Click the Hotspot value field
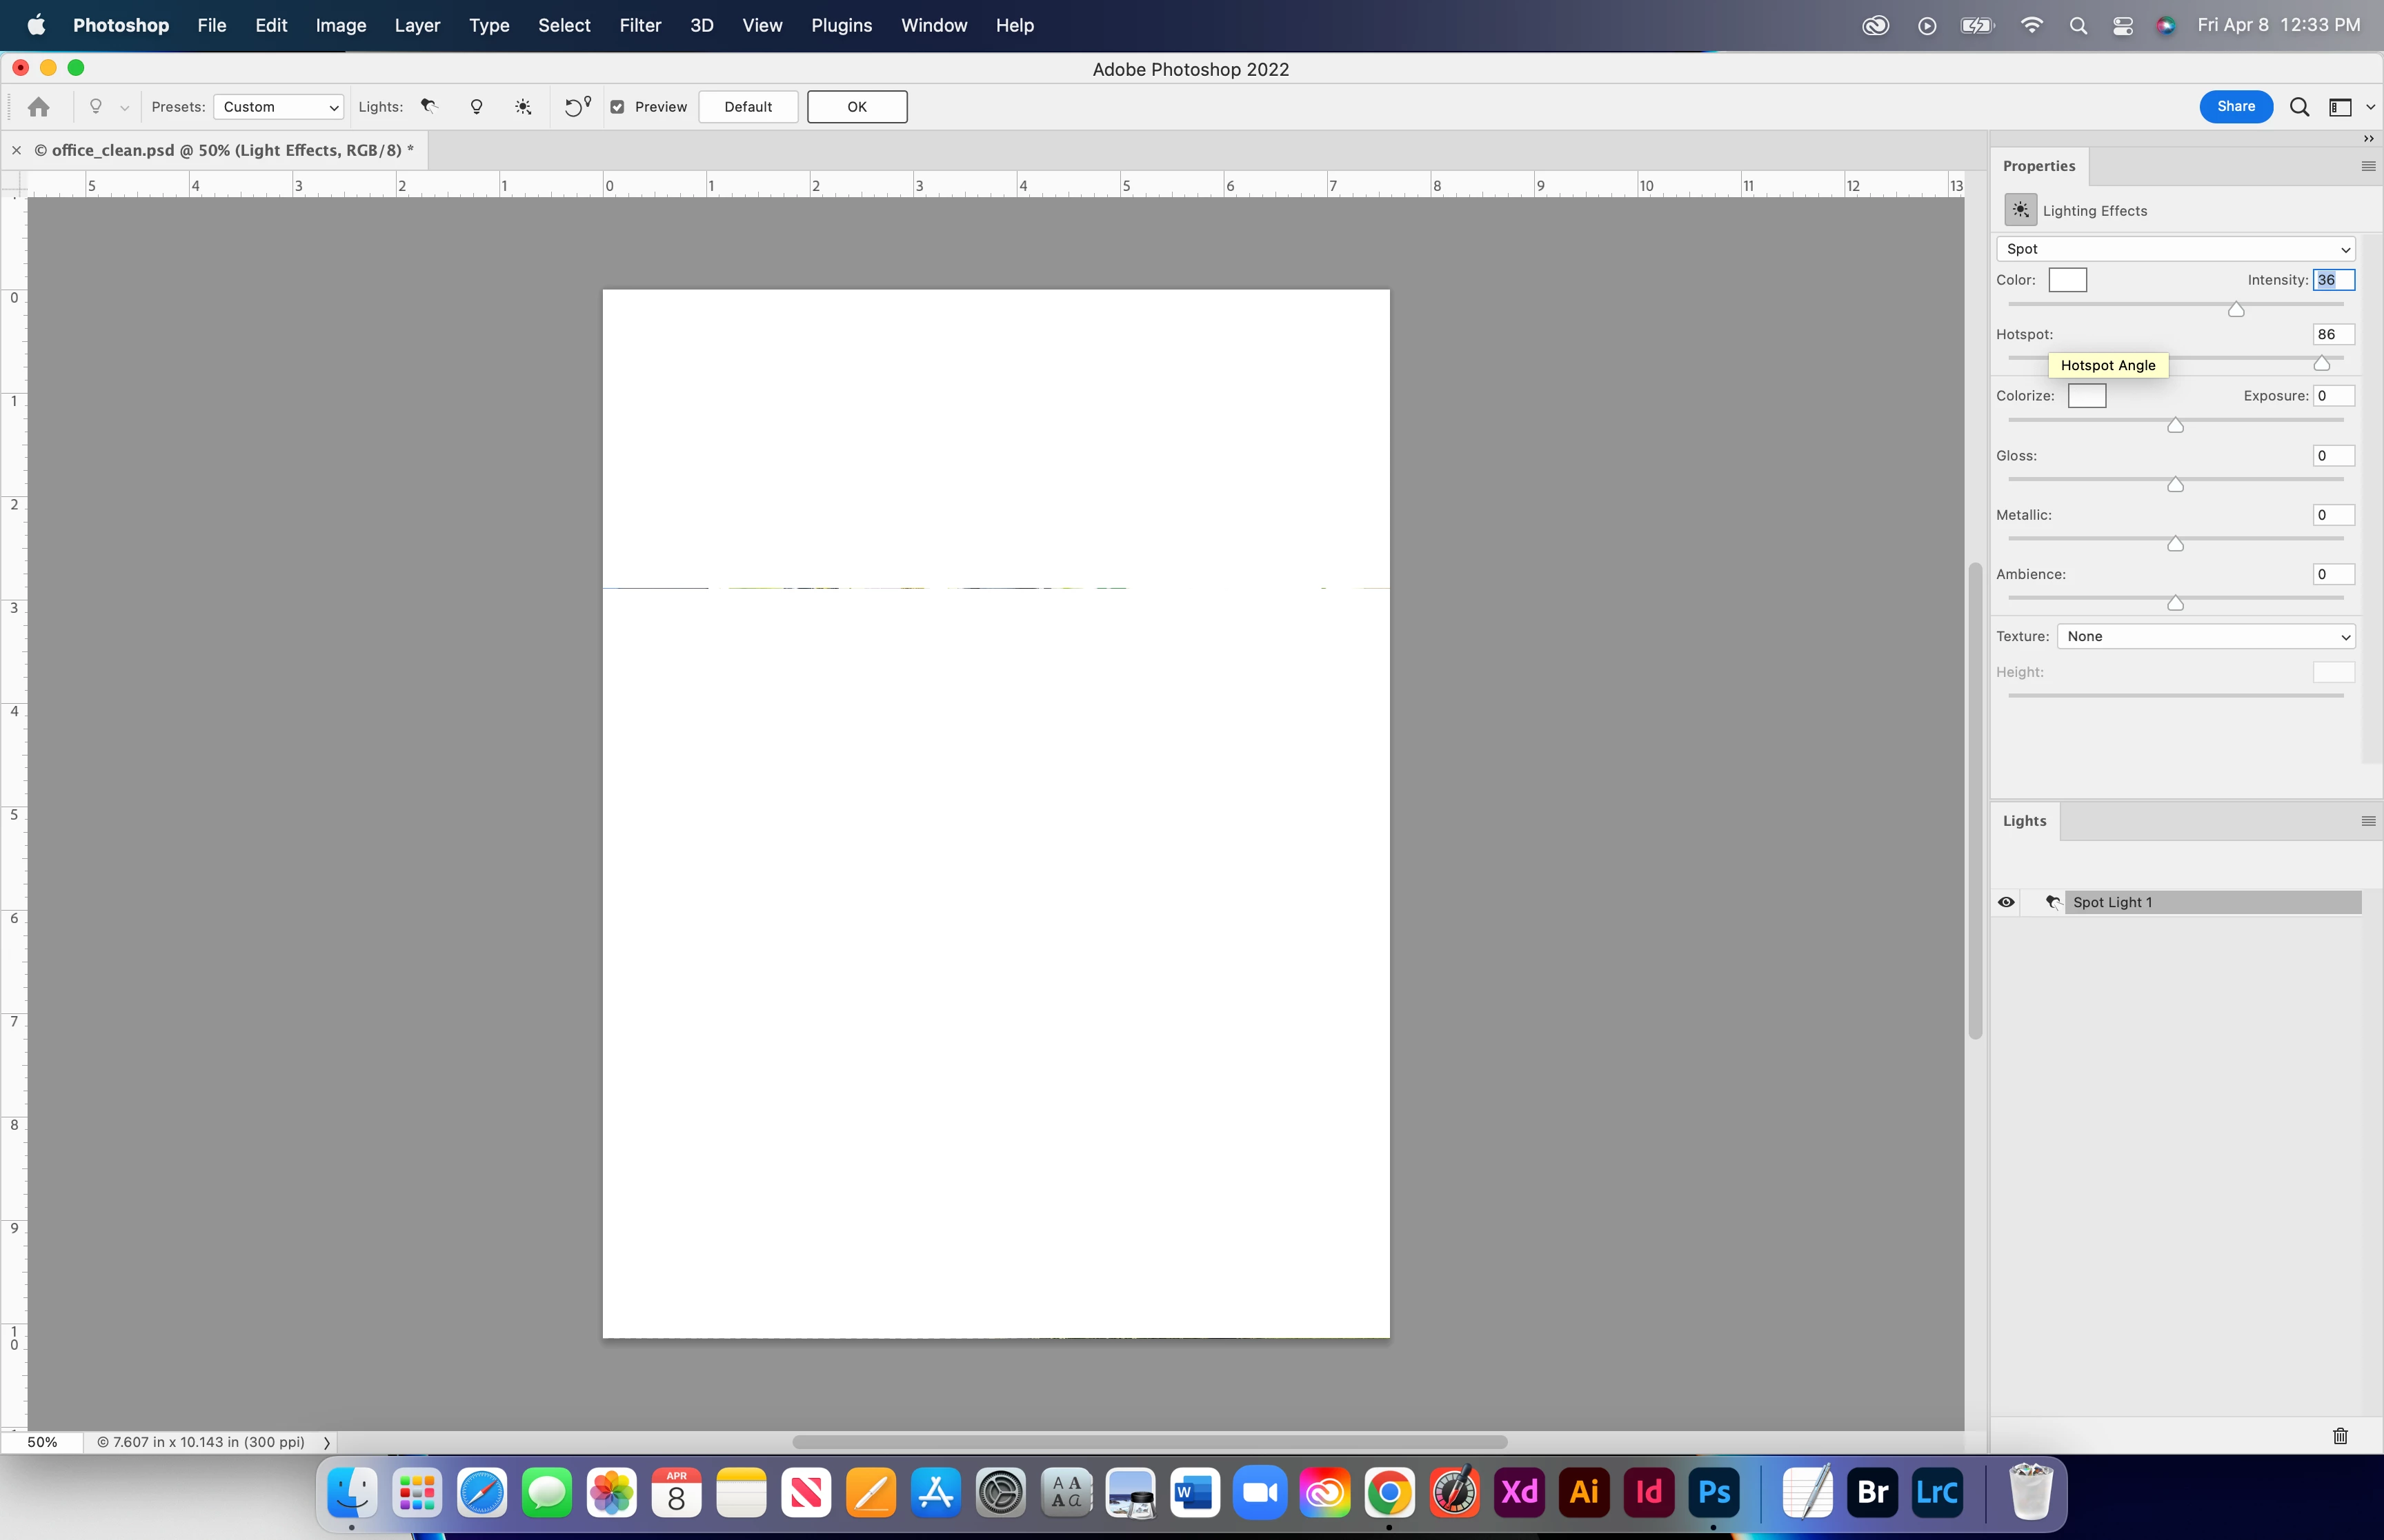2384x1540 pixels. point(2333,334)
